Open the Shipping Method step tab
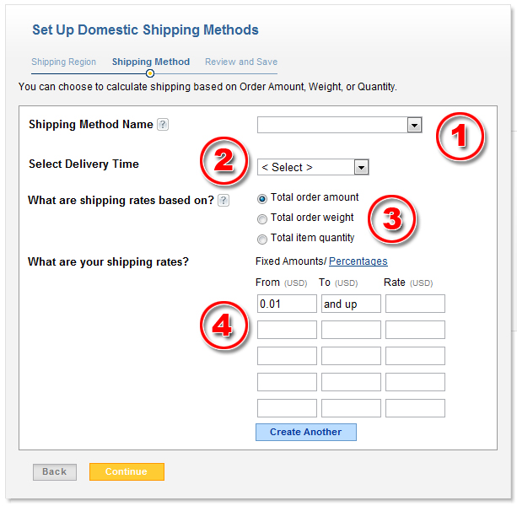 point(151,62)
